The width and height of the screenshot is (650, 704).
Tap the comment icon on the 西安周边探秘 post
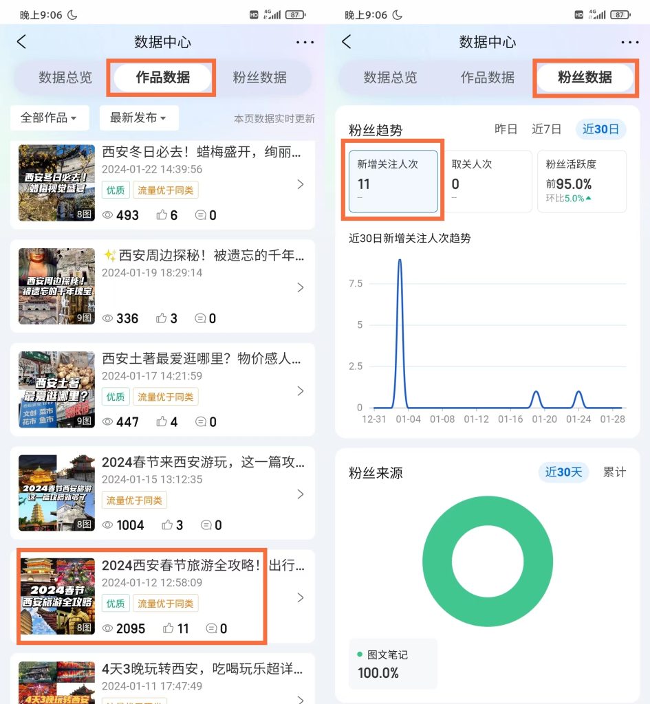point(200,318)
